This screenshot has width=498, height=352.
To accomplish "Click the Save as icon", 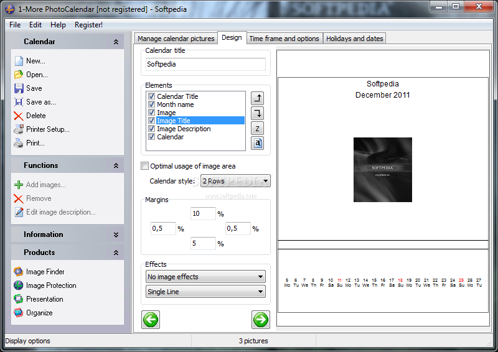I will pos(19,102).
